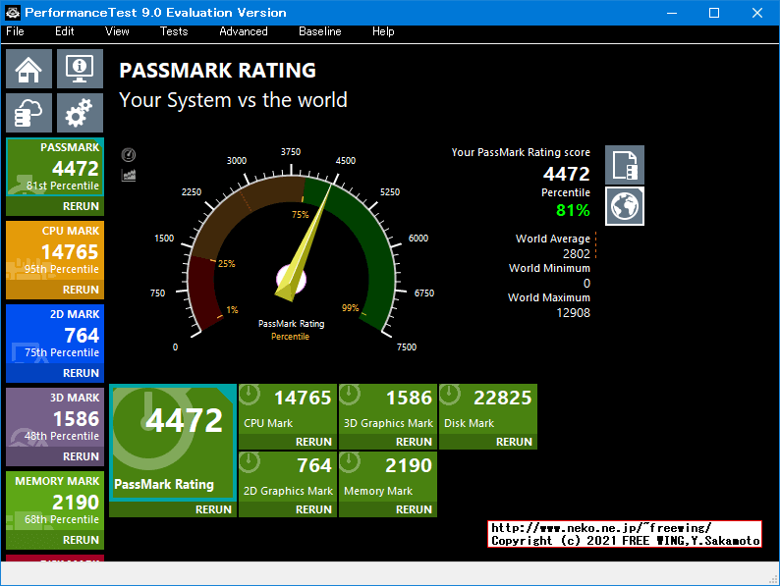Image resolution: width=780 pixels, height=586 pixels.
Task: Rerun the CPU Mark sidebar test
Action: pyautogui.click(x=81, y=290)
